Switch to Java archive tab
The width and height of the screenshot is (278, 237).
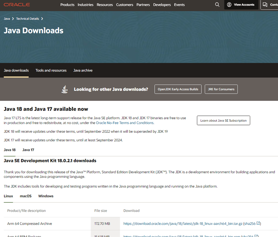click(x=83, y=70)
